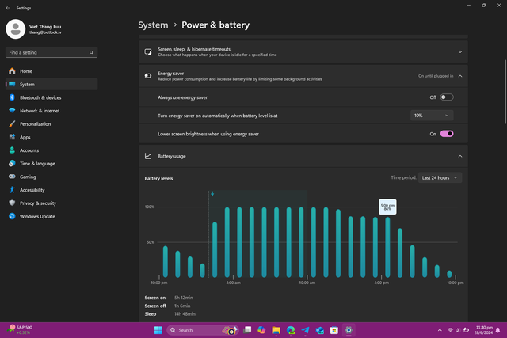This screenshot has height=338, width=507.
Task: Open the Personalization settings page
Action: point(36,123)
